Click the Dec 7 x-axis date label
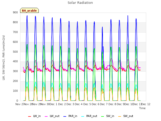The image size is (161, 121). (104, 104)
